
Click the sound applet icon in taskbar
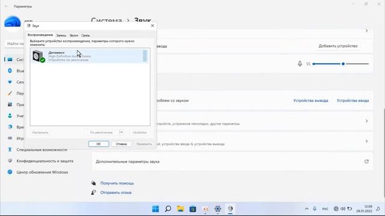point(230,209)
